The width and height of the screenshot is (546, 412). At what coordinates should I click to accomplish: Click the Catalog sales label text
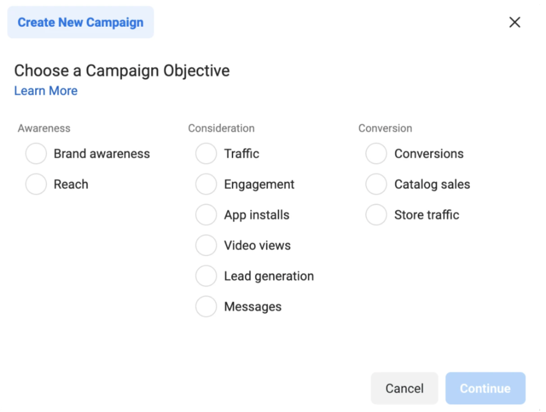click(432, 185)
